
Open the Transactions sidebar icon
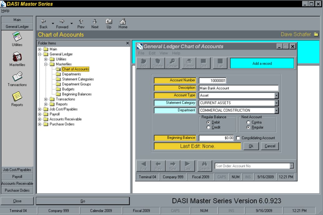pyautogui.click(x=17, y=77)
